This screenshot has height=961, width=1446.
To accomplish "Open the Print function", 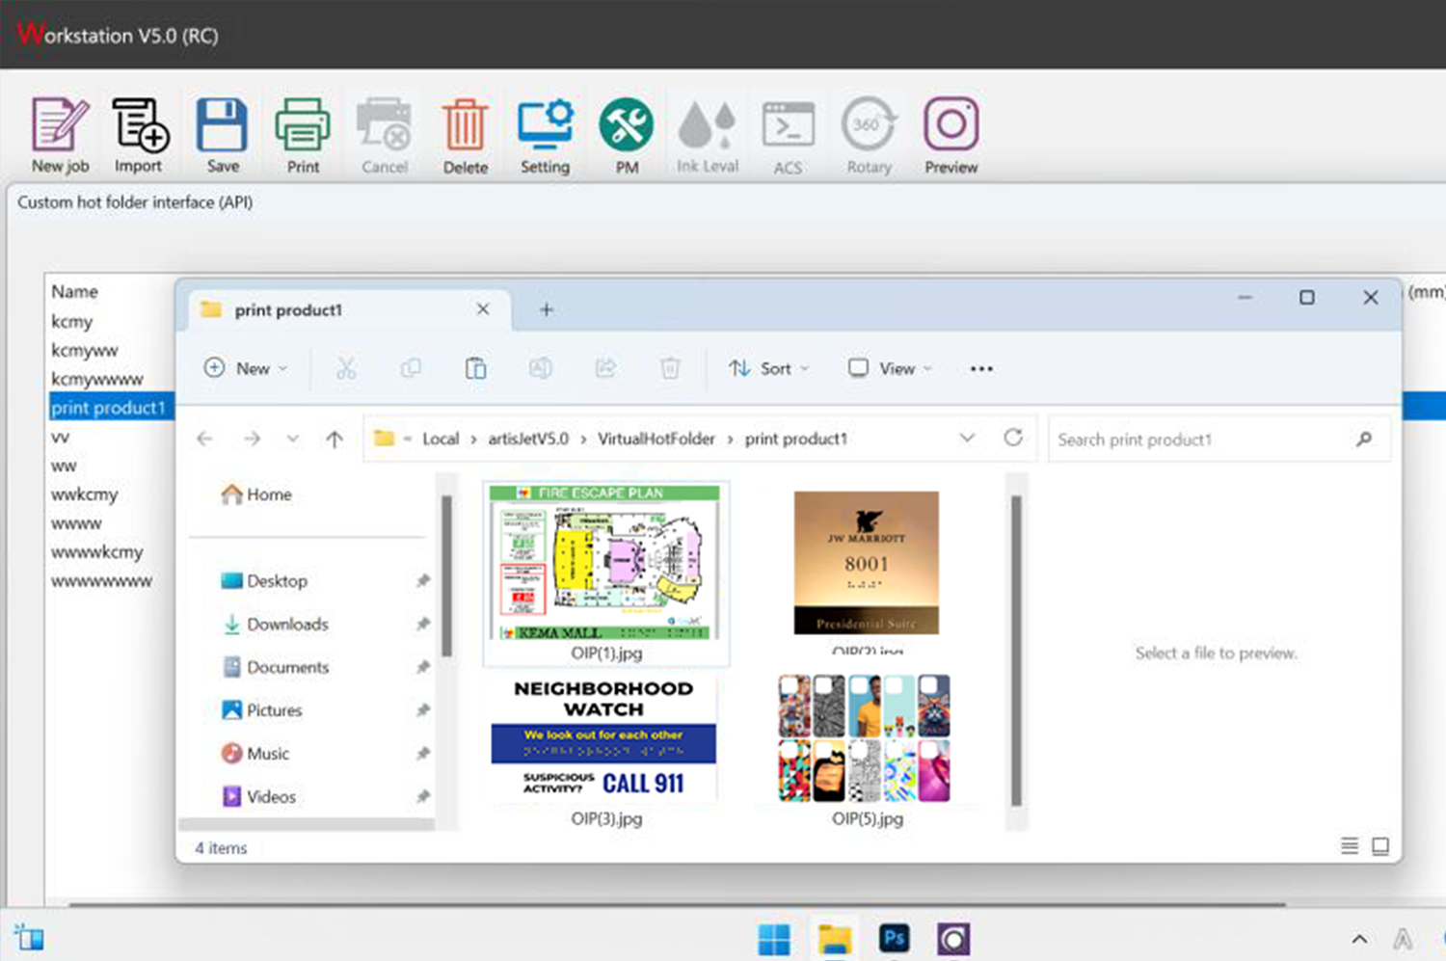I will pyautogui.click(x=302, y=133).
